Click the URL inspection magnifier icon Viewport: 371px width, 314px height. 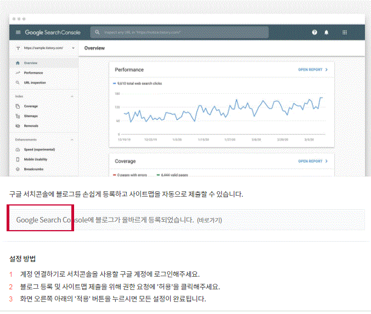coord(18,83)
